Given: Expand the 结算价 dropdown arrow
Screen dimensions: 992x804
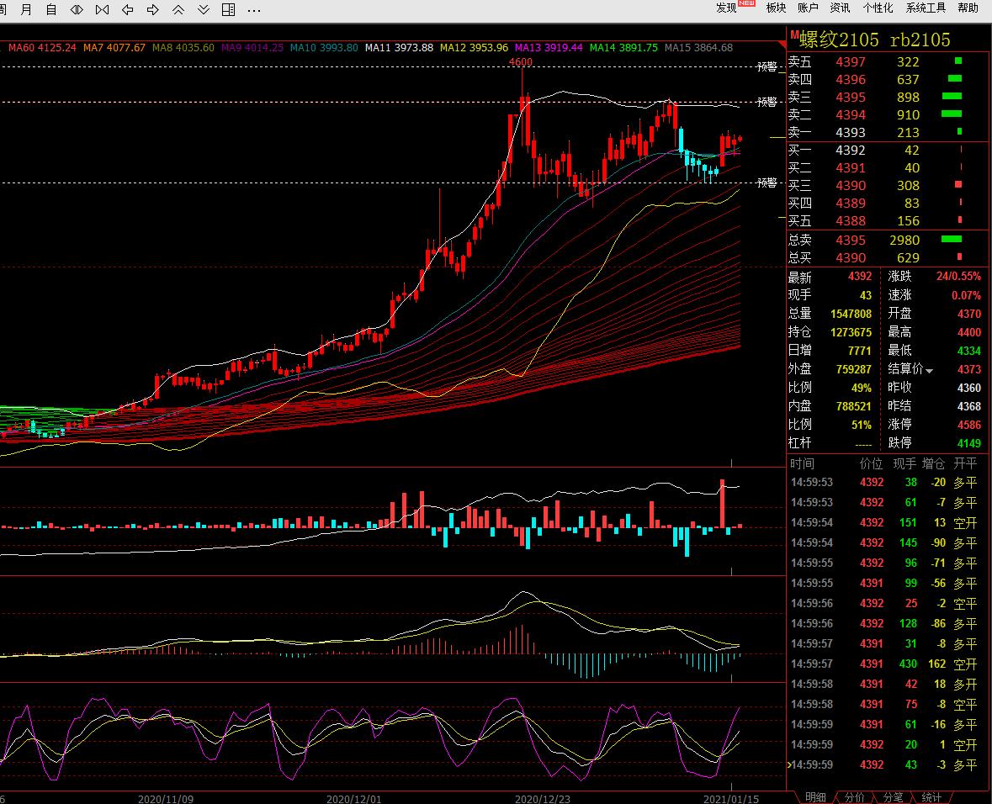Looking at the screenshot, I should coord(930,371).
